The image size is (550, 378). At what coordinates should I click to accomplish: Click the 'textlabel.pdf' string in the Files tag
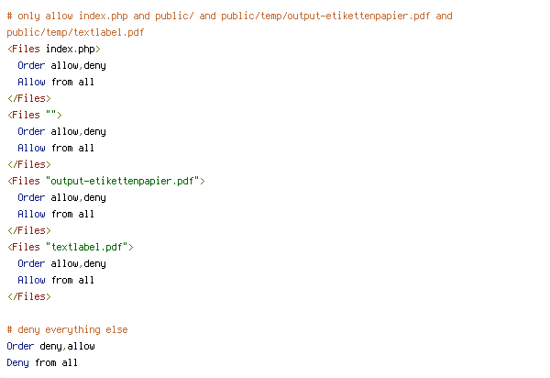click(87, 247)
